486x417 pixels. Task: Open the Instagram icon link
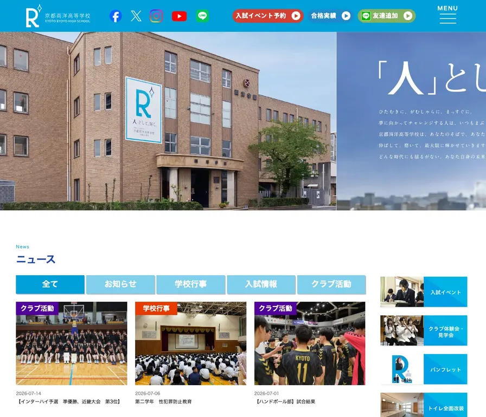[156, 16]
